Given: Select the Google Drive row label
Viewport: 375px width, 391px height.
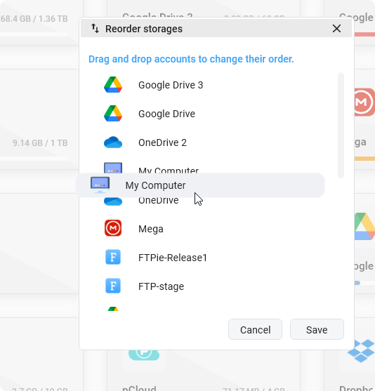Looking at the screenshot, I should 166,114.
